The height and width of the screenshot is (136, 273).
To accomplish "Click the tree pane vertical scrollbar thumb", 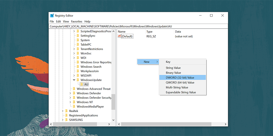I will (x=113, y=102).
